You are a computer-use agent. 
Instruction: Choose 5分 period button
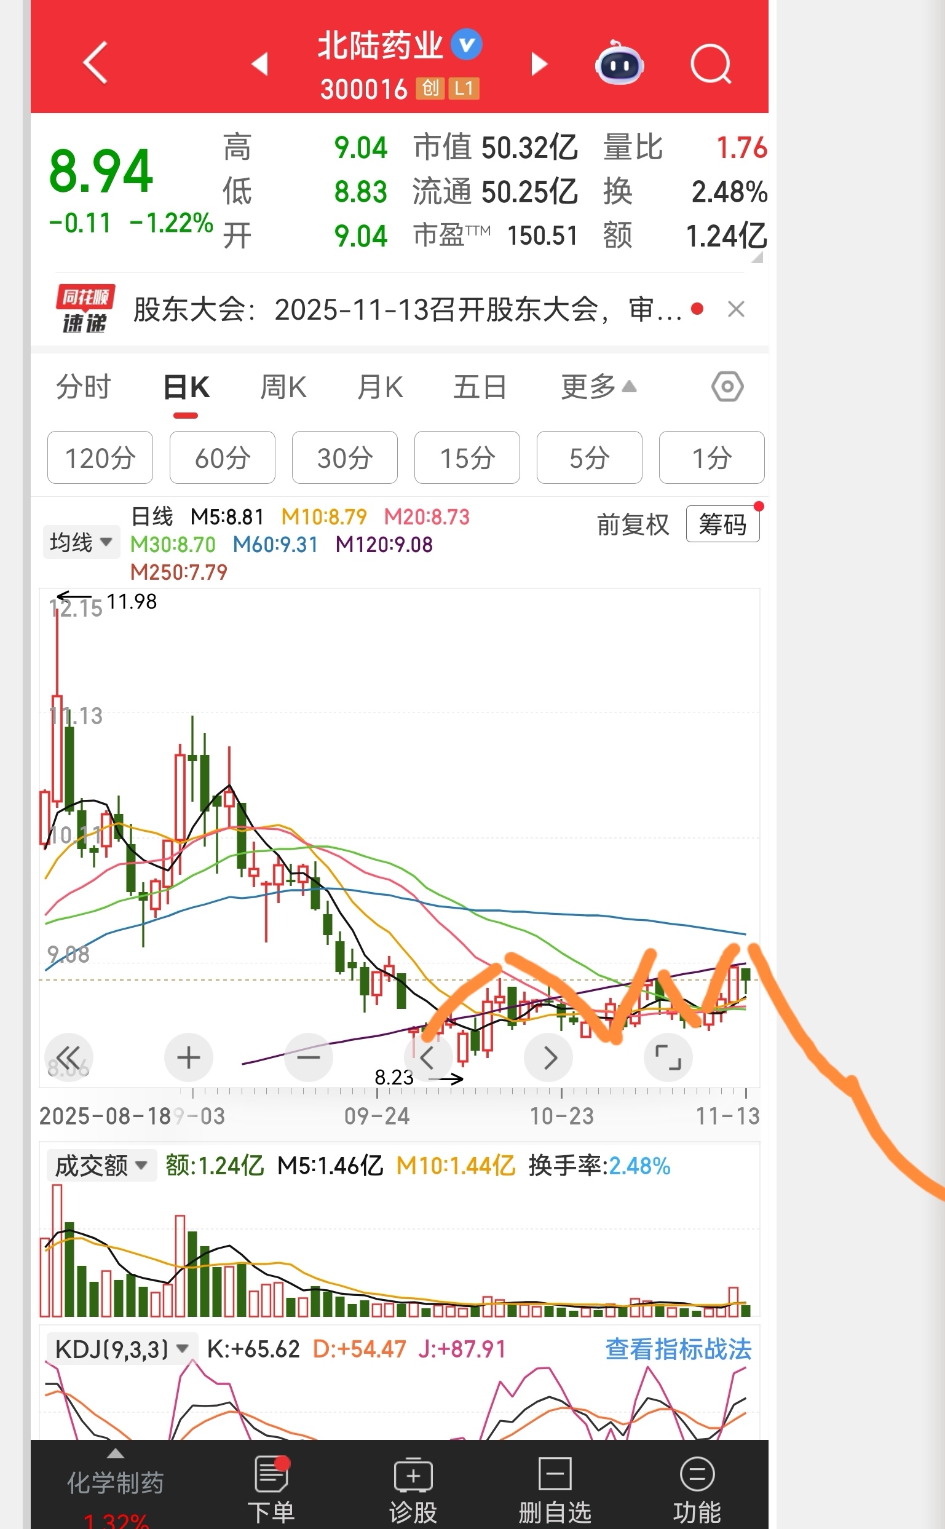(590, 457)
